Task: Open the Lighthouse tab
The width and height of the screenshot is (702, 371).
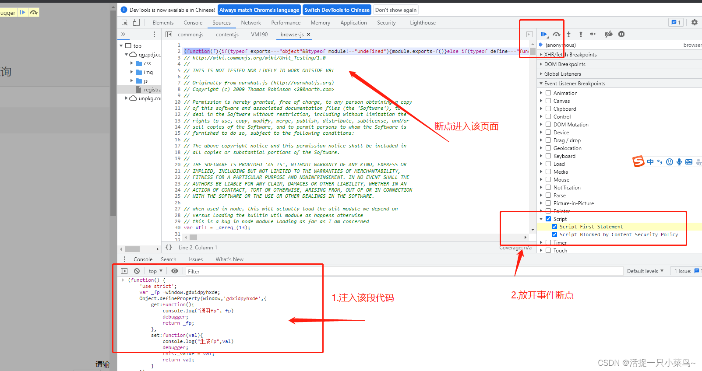Action: [x=423, y=23]
